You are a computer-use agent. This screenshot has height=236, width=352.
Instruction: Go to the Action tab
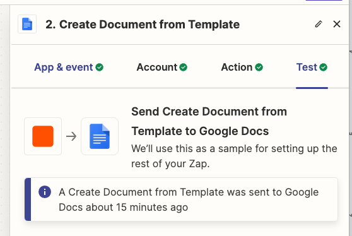coord(242,67)
